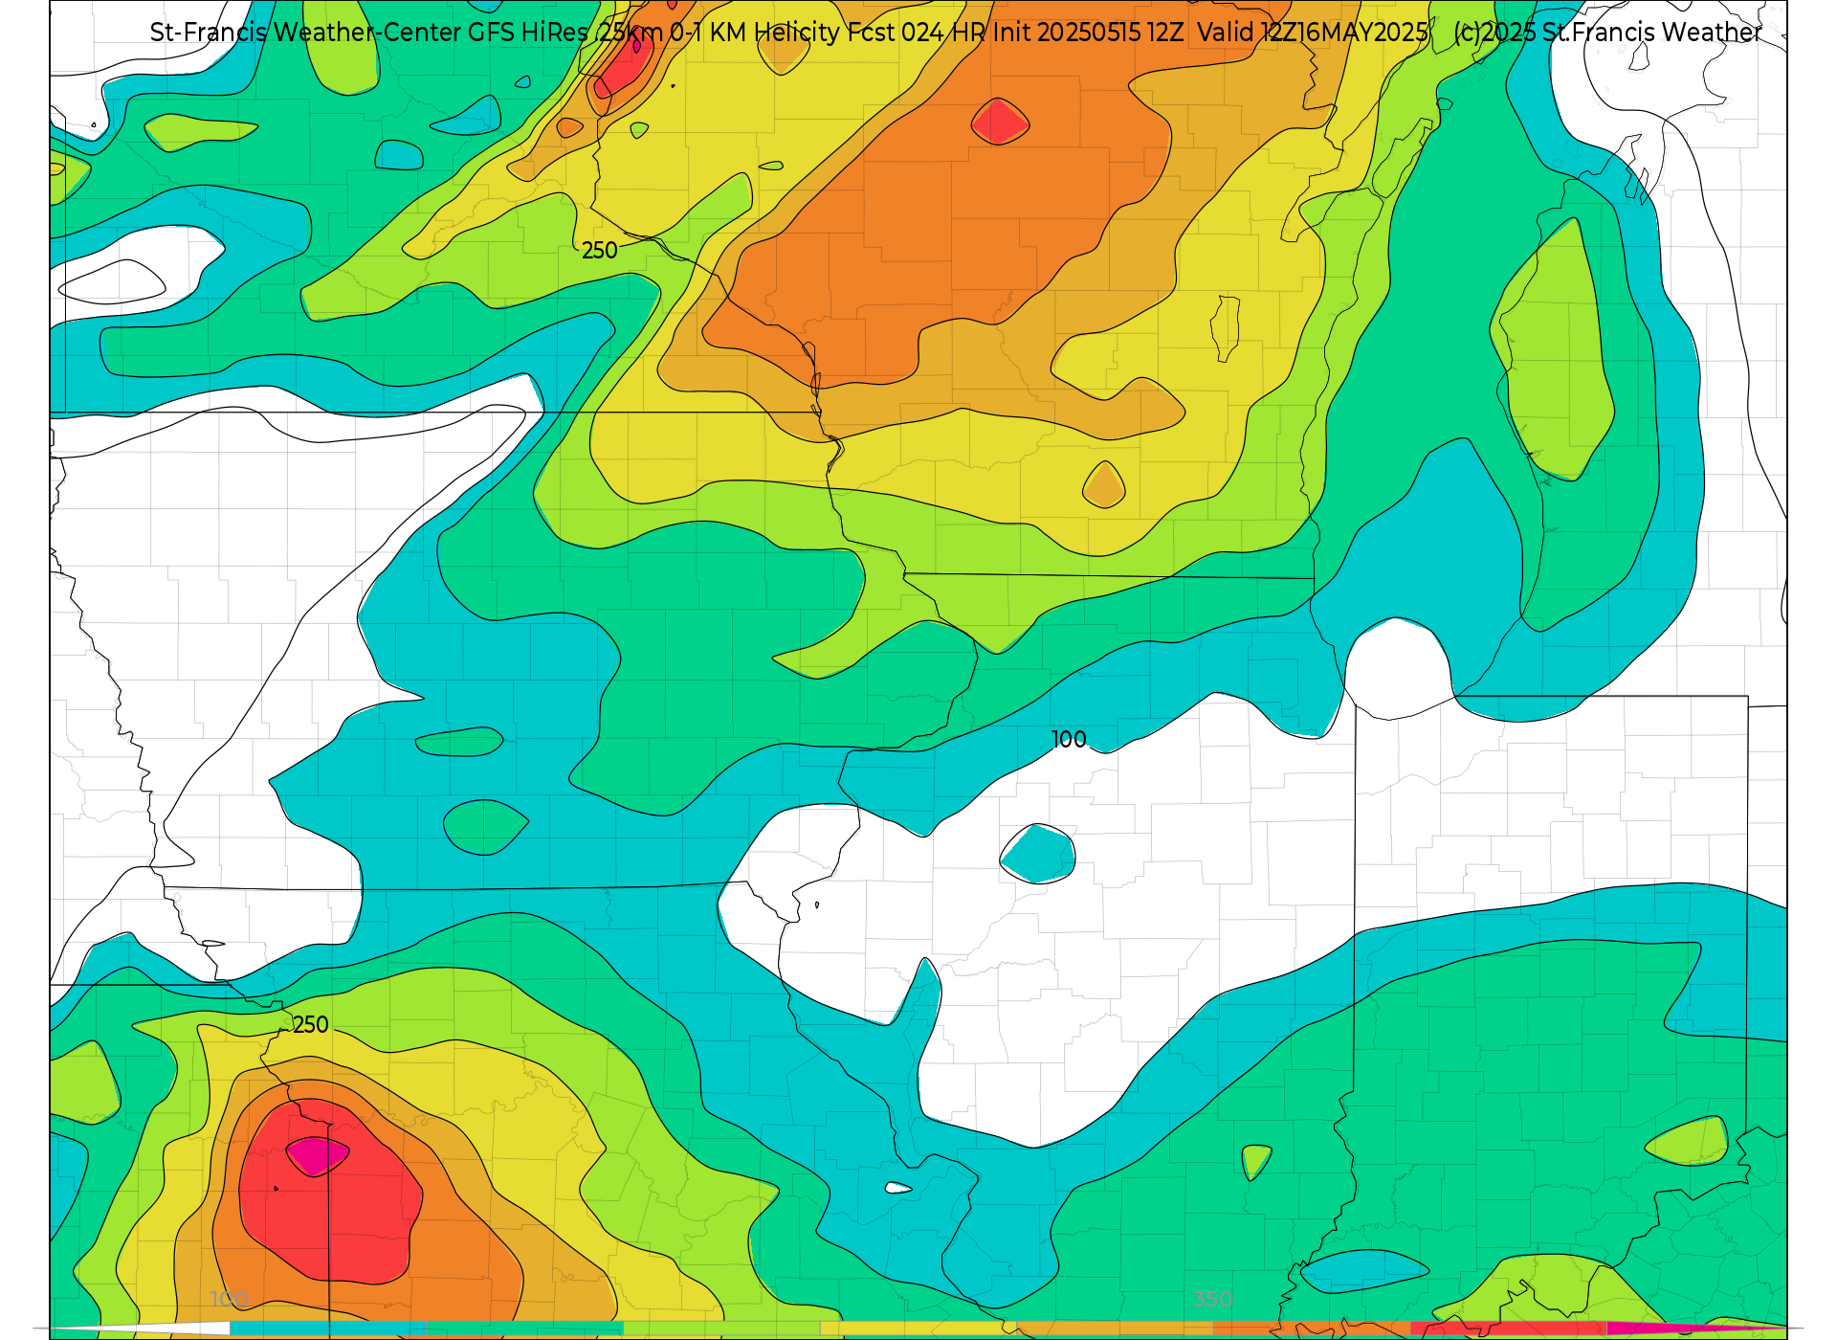
Task: Select the green color bar segment
Action: pos(525,1329)
